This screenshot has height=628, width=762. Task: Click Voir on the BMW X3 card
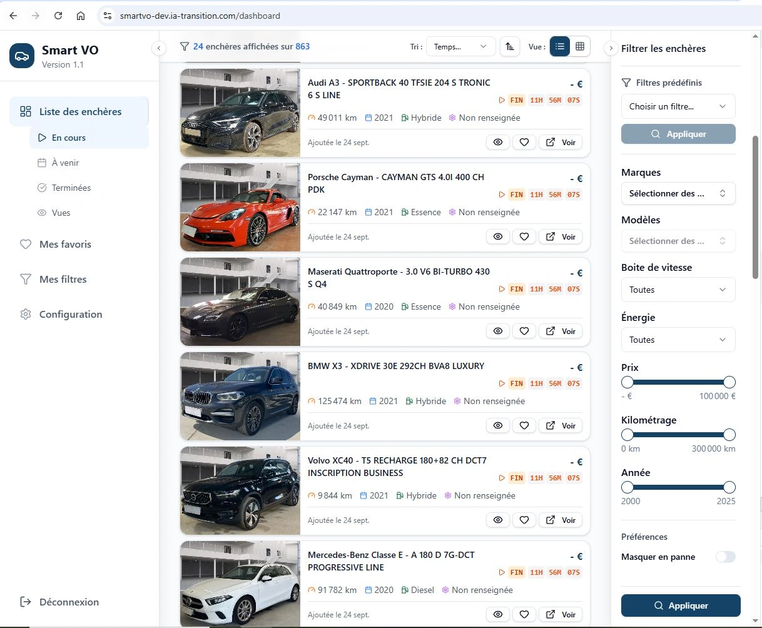pyautogui.click(x=561, y=425)
